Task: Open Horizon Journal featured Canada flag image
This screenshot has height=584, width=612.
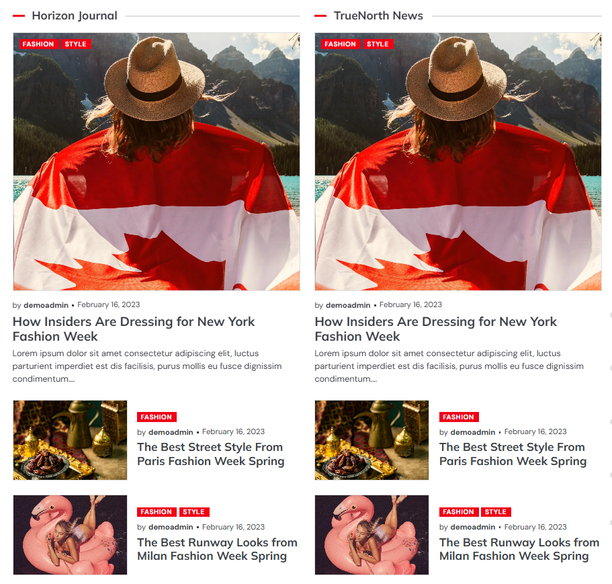Action: tap(157, 161)
